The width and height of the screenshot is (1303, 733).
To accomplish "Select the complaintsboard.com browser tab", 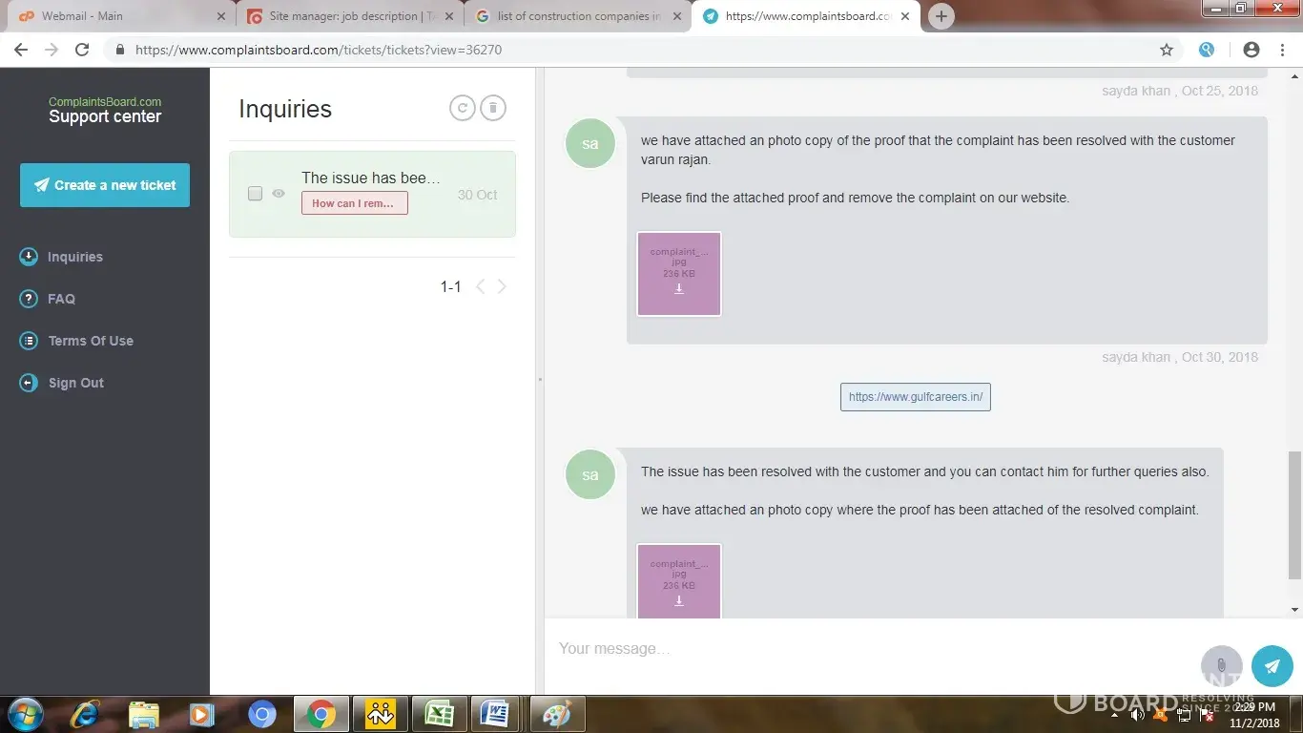I will [806, 16].
